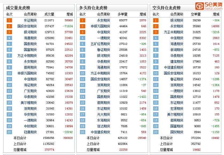Select change value -71634

(68, 26)
